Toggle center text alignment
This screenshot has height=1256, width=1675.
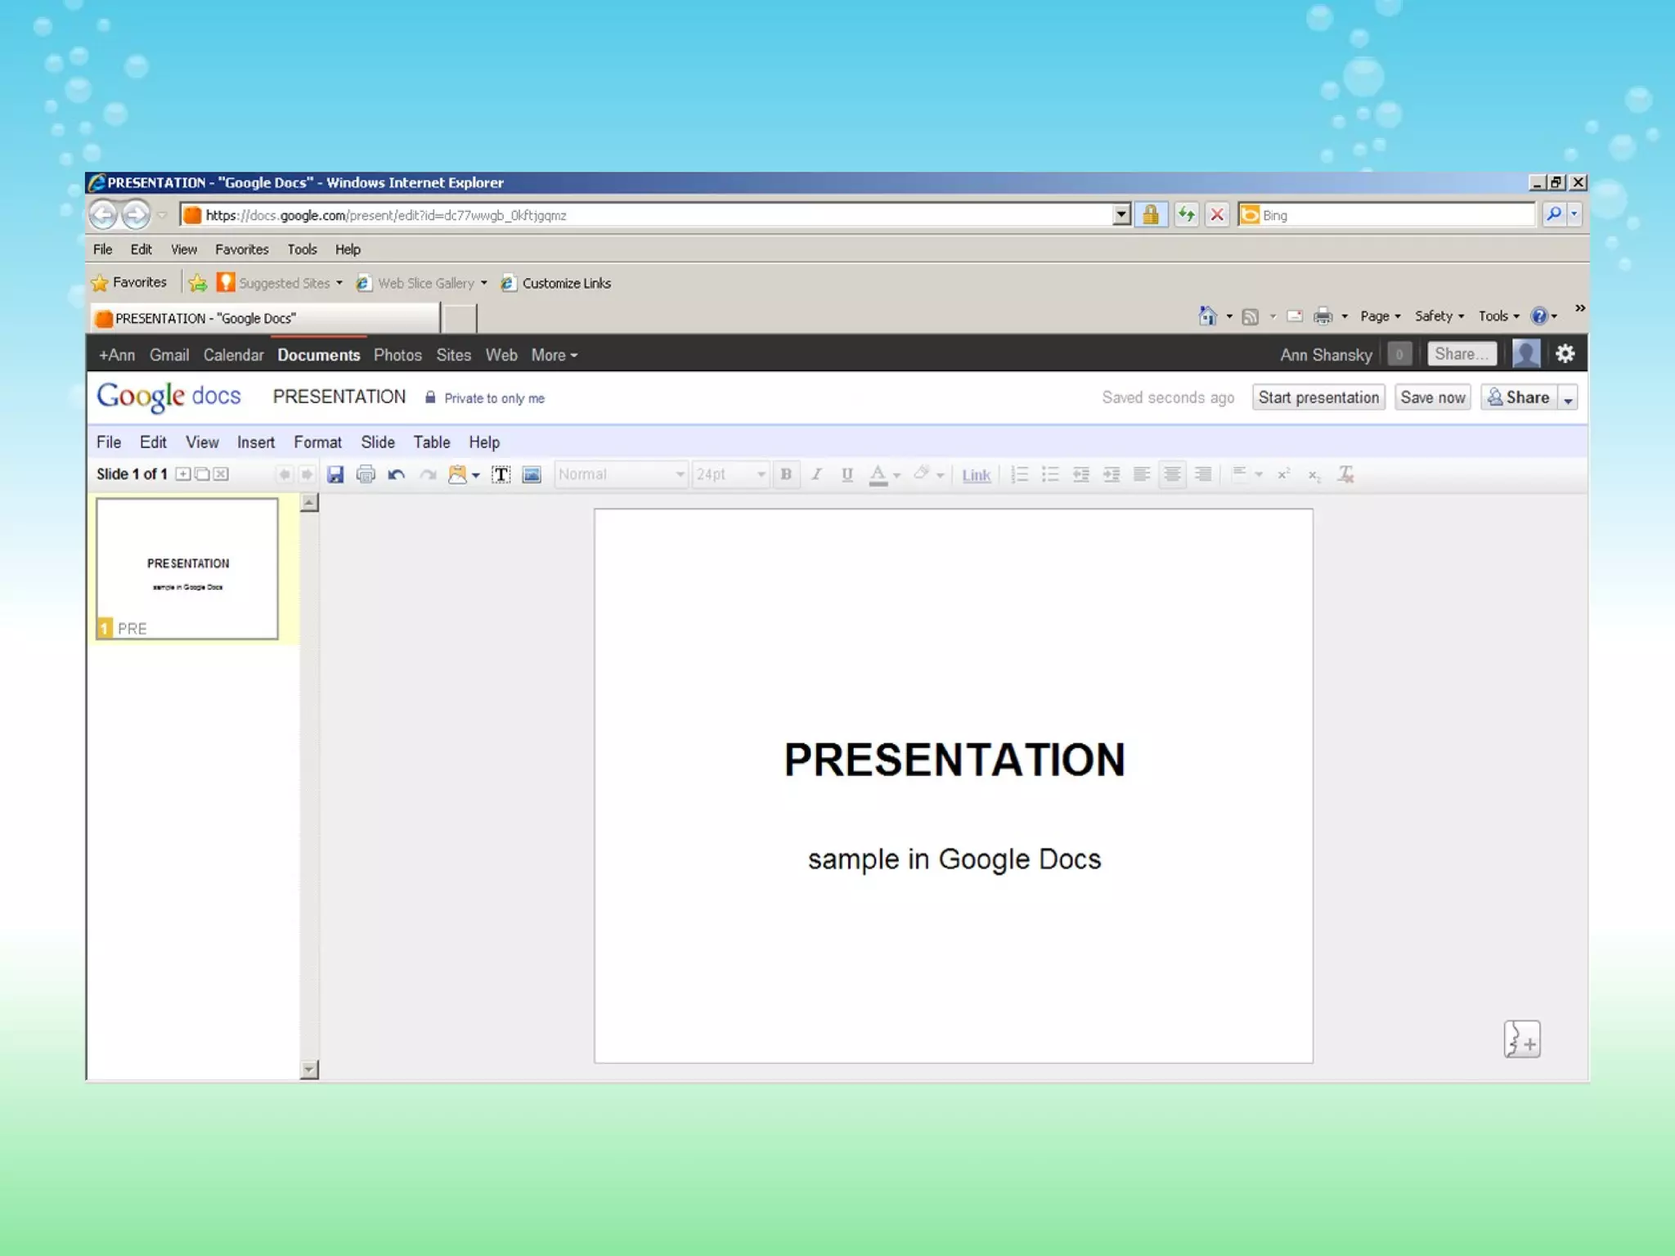(x=1172, y=474)
